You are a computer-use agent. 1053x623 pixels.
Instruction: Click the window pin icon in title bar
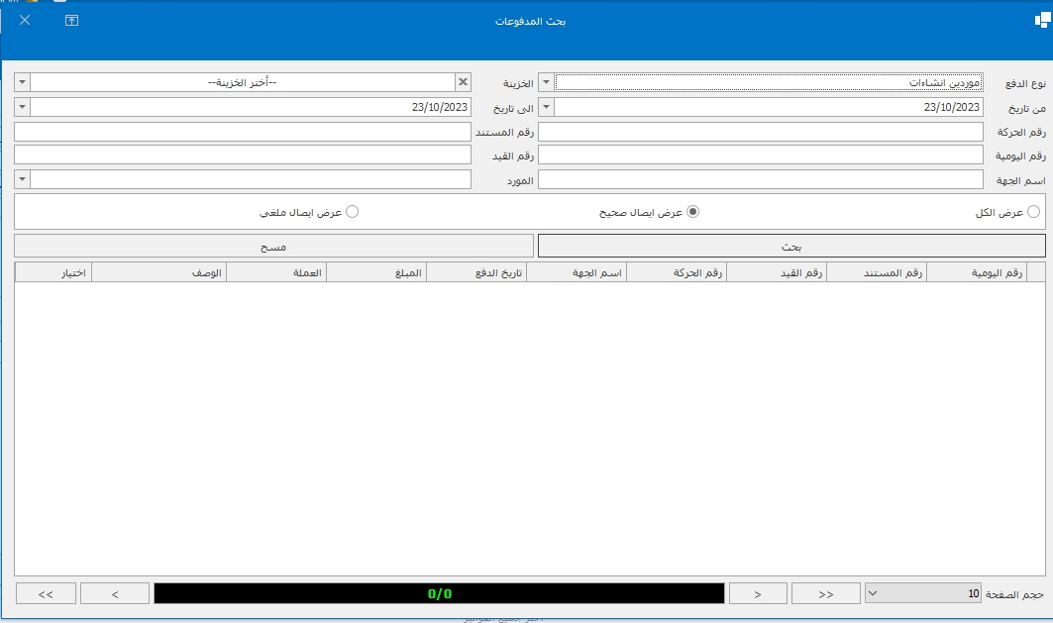[x=71, y=20]
